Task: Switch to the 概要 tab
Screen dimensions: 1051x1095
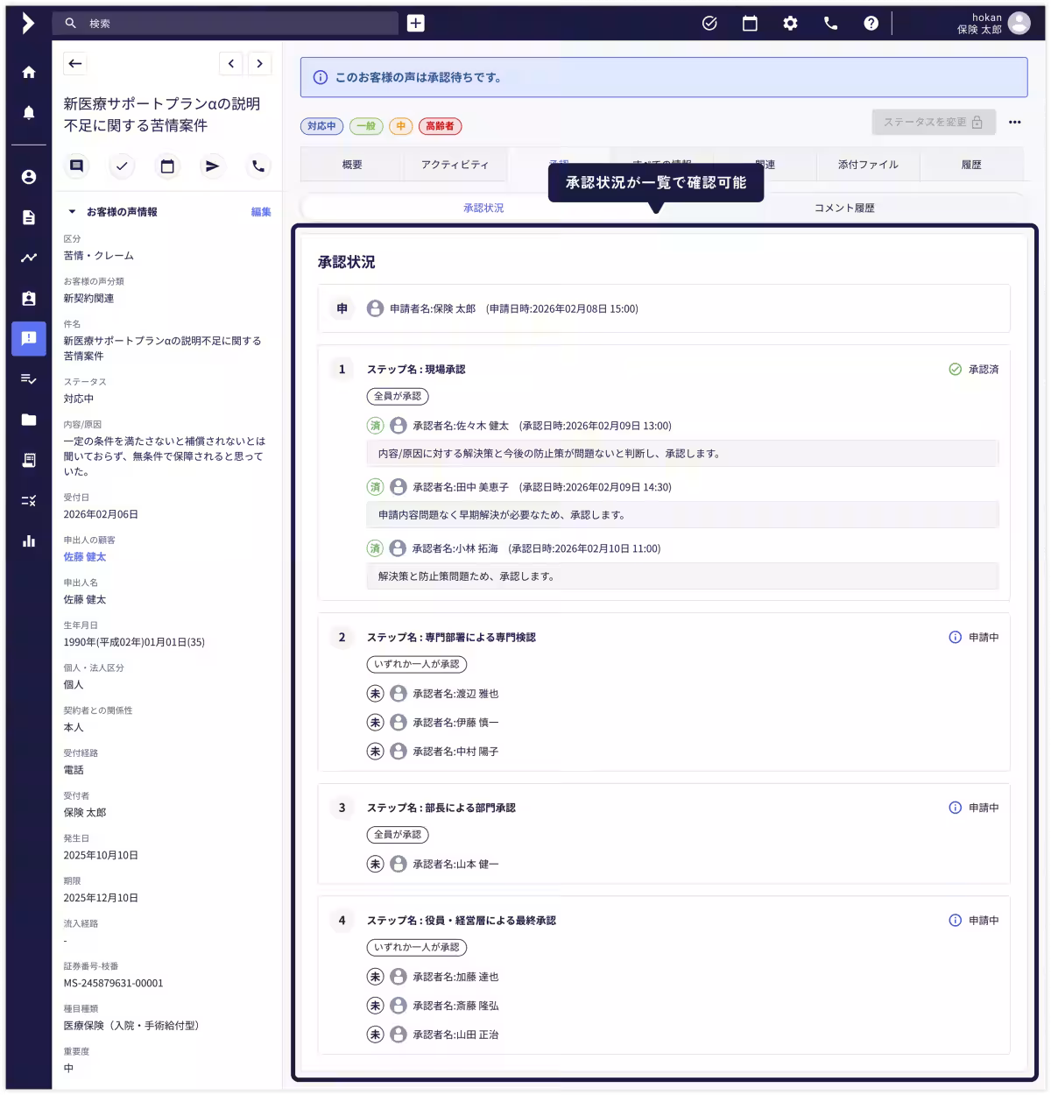Action: click(353, 165)
